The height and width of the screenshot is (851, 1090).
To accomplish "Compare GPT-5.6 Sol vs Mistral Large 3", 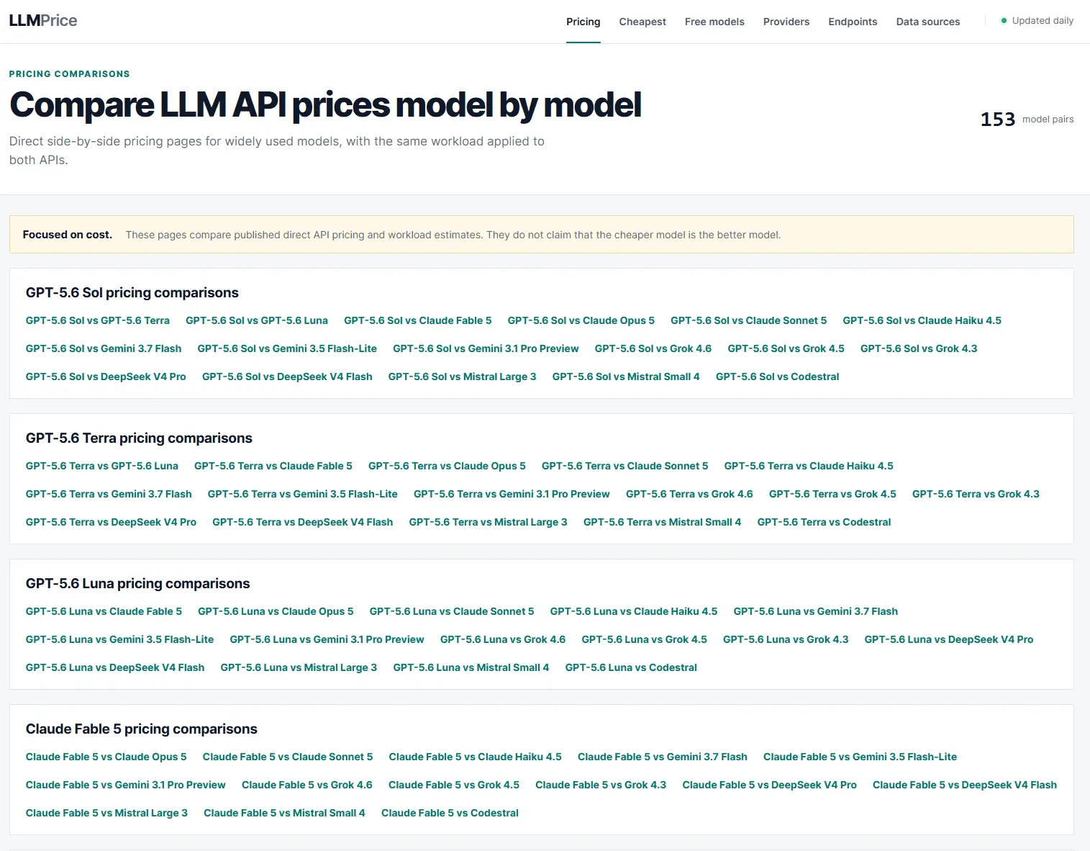I will click(463, 377).
